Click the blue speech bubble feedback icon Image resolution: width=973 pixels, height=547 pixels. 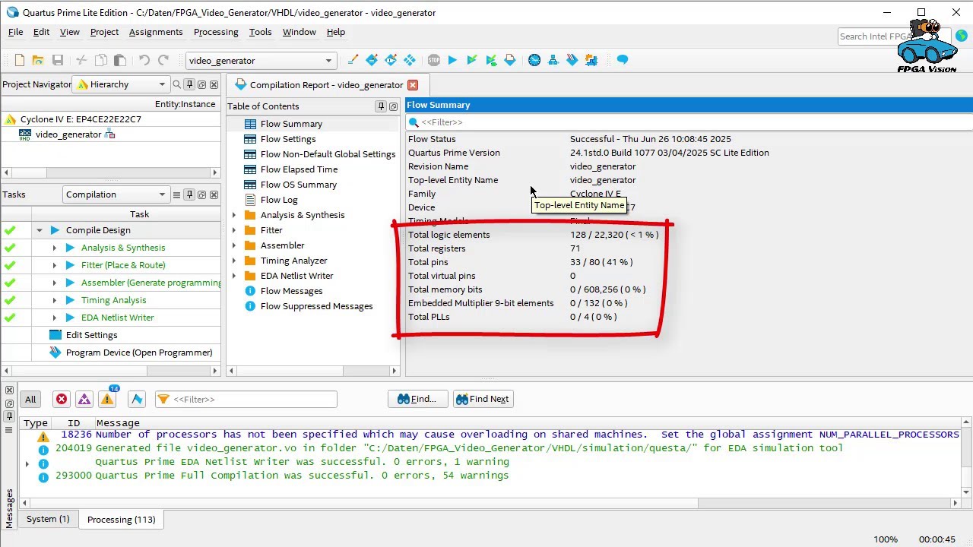(623, 60)
